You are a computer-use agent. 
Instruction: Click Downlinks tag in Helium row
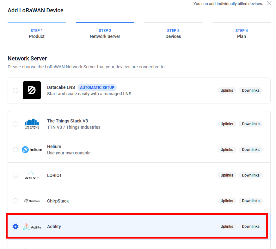pyautogui.click(x=251, y=150)
